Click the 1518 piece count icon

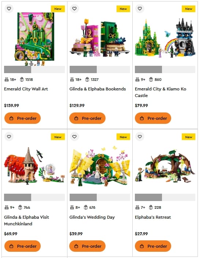click(x=22, y=79)
